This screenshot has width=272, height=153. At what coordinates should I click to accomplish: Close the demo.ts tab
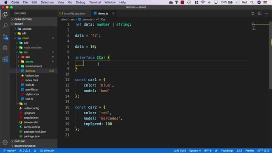tap(113, 13)
